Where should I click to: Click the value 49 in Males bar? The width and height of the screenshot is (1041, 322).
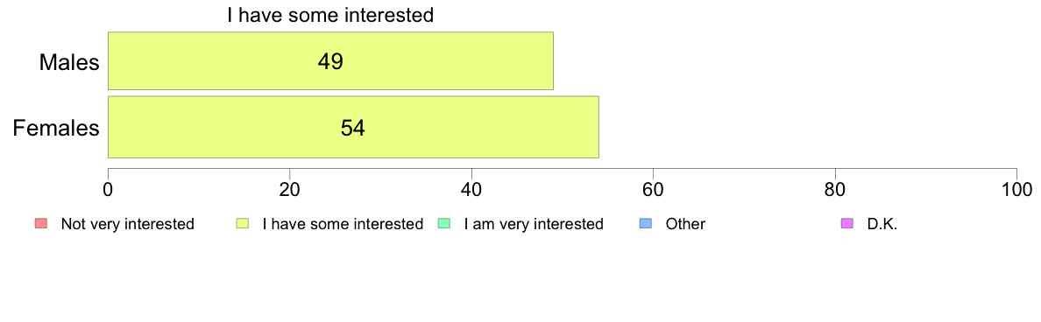point(330,61)
